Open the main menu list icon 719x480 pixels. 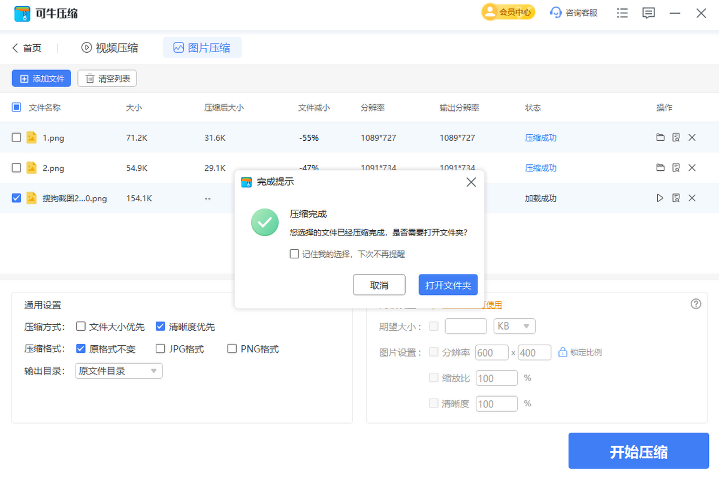(x=623, y=13)
